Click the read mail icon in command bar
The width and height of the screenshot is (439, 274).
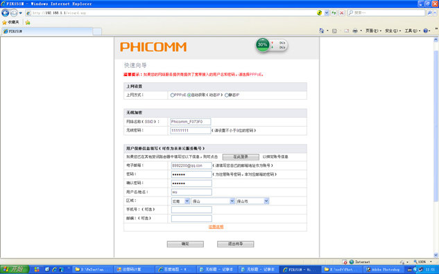click(346, 31)
